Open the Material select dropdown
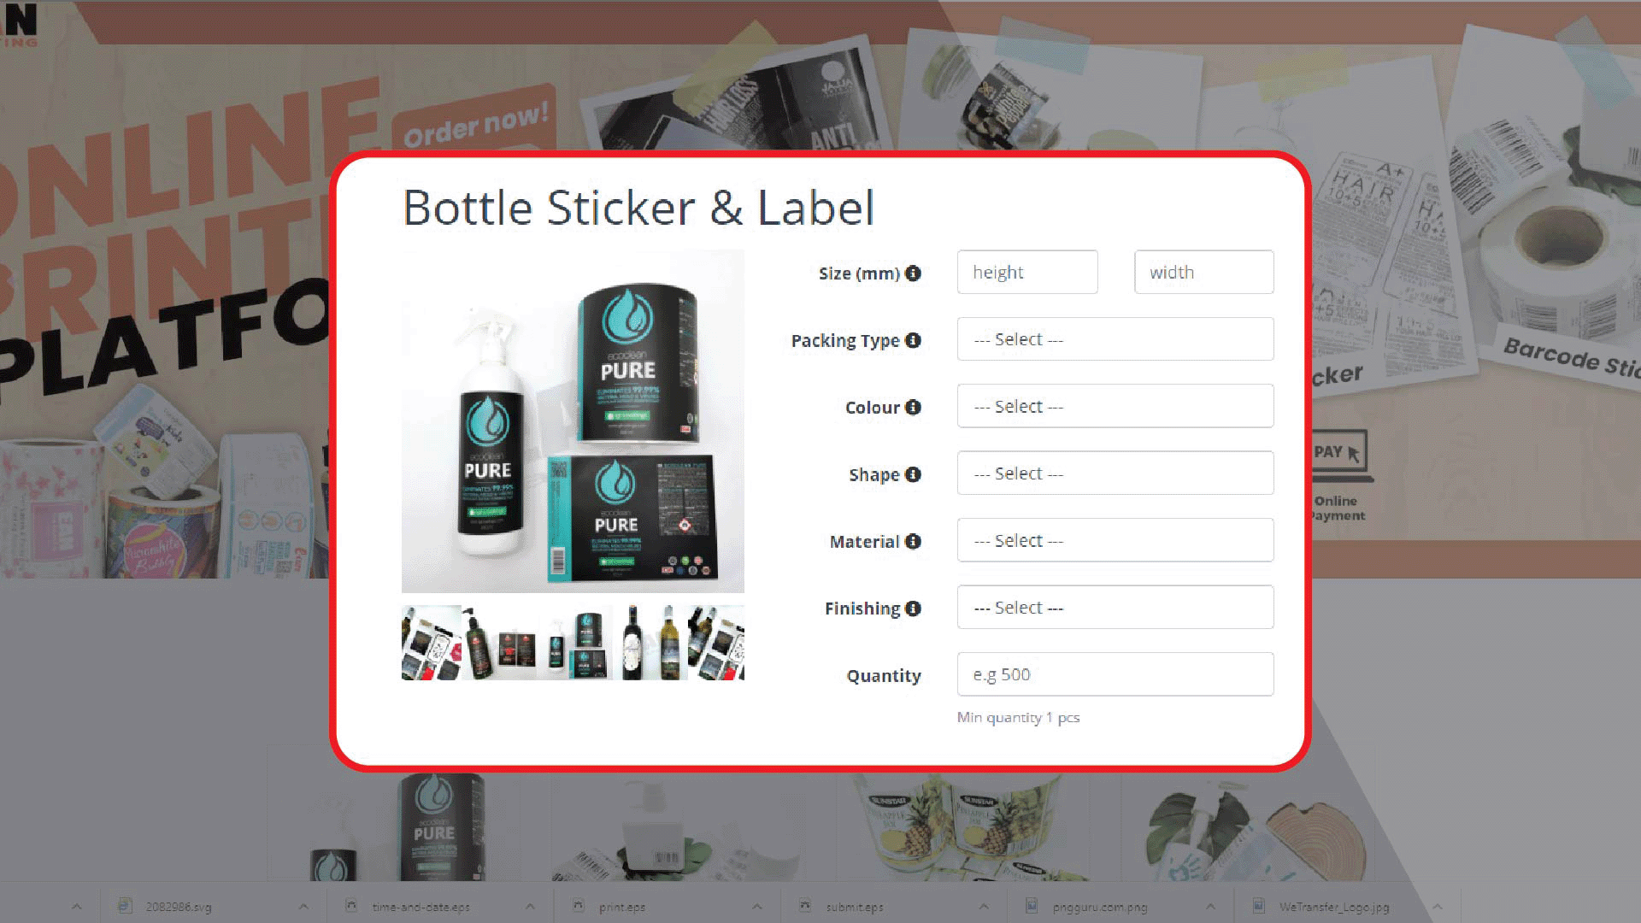This screenshot has height=923, width=1641. (1115, 540)
